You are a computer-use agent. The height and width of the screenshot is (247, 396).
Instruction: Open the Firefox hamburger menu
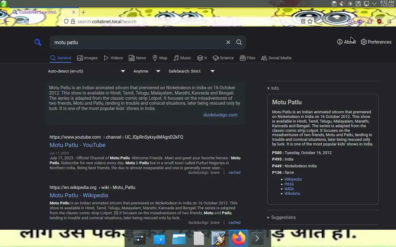389,21
